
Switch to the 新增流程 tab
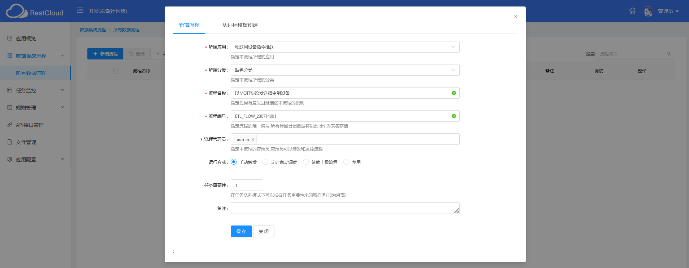pyautogui.click(x=189, y=25)
